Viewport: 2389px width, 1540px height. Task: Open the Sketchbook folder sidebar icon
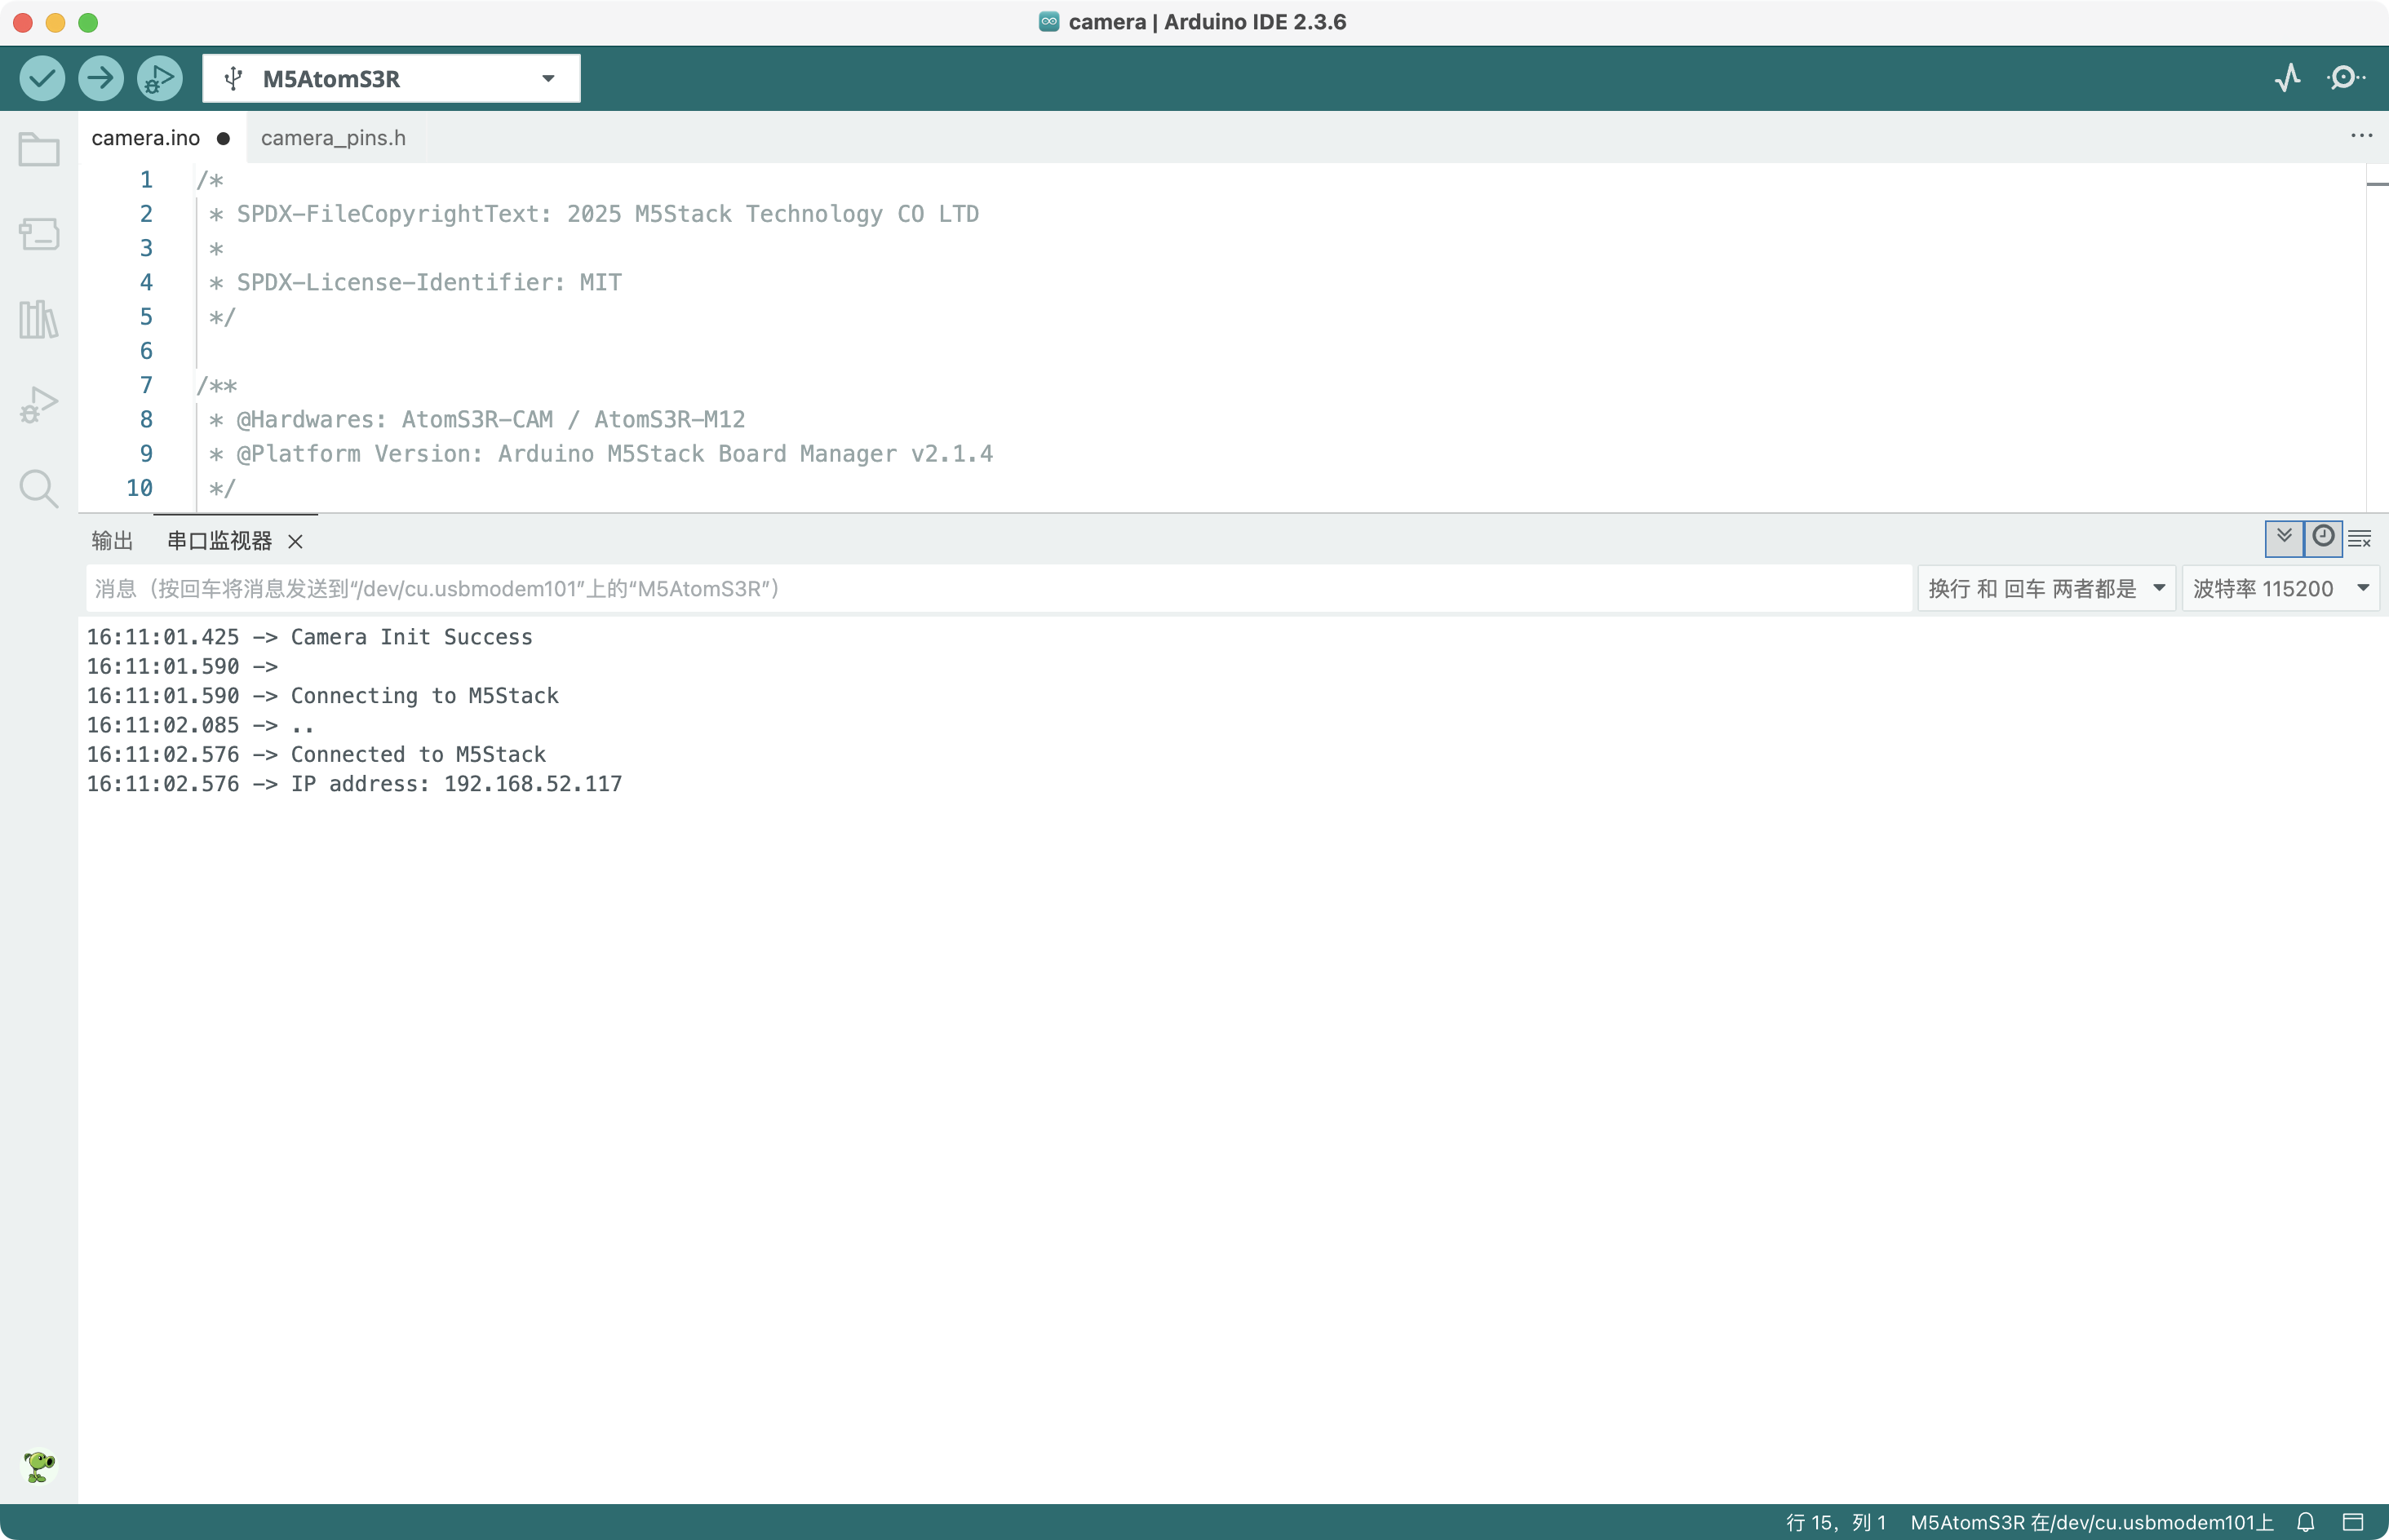click(39, 150)
